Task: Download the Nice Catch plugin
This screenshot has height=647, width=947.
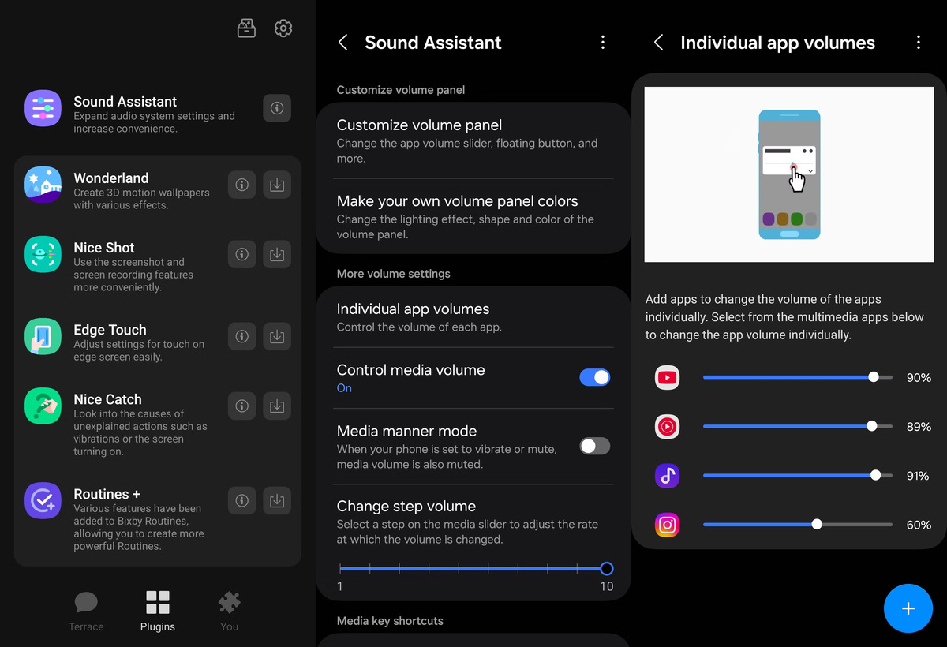Action: pos(277,406)
